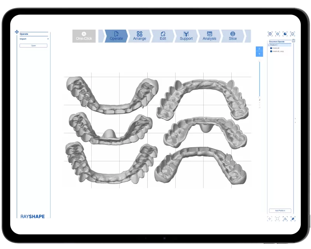Open settings via the gear icon
Screen dimensions: 311x249
[278, 34]
